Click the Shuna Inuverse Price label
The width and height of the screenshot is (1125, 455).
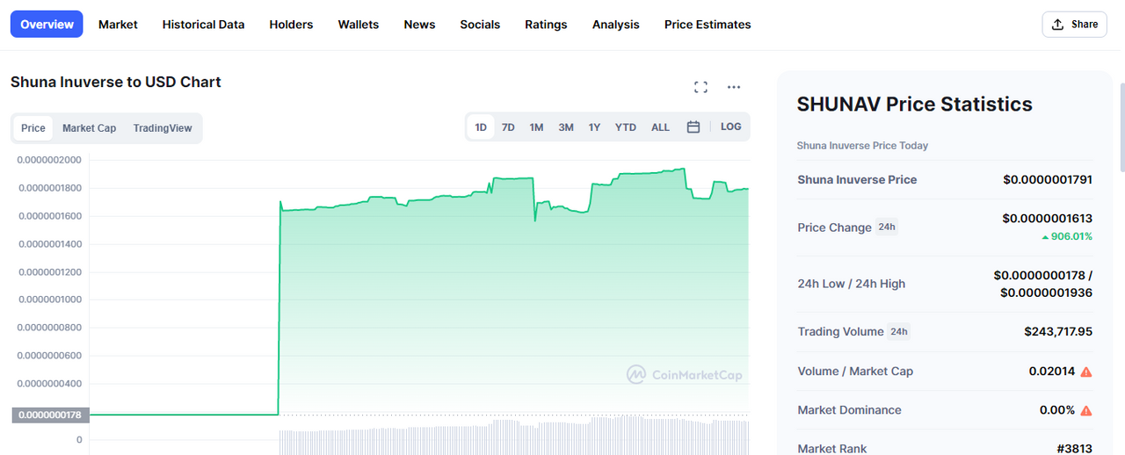[857, 179]
